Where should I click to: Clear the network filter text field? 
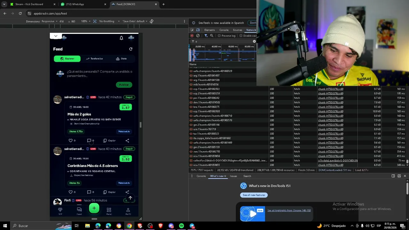click(254, 42)
